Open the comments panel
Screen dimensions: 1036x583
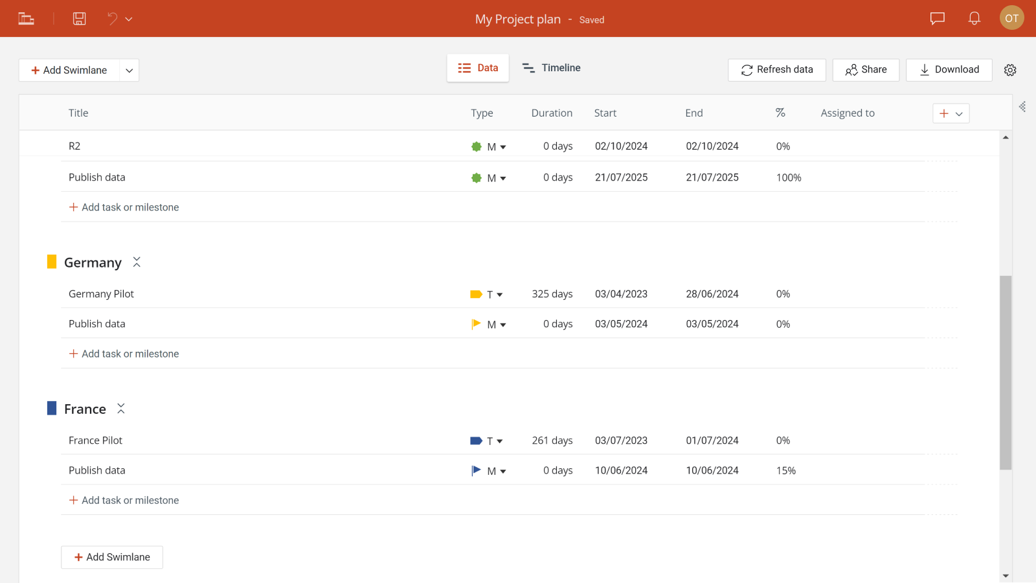937,18
